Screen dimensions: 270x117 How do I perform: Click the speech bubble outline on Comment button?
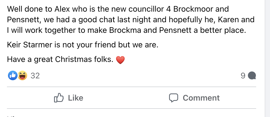tap(174, 98)
